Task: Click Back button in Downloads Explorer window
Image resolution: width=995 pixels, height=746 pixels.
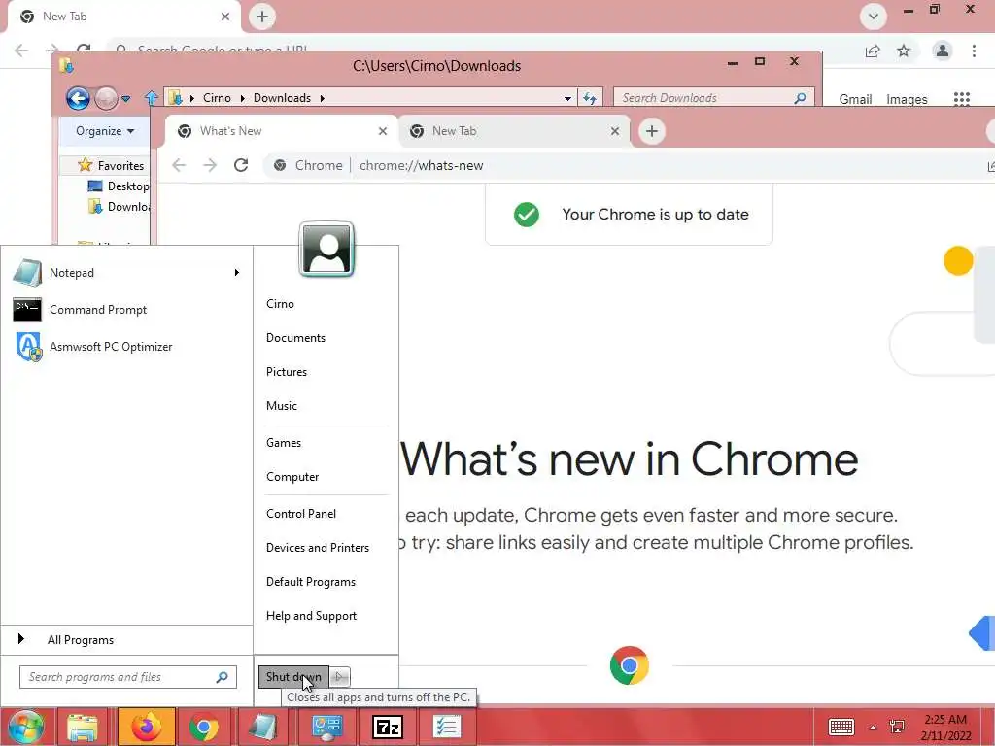Action: click(78, 98)
